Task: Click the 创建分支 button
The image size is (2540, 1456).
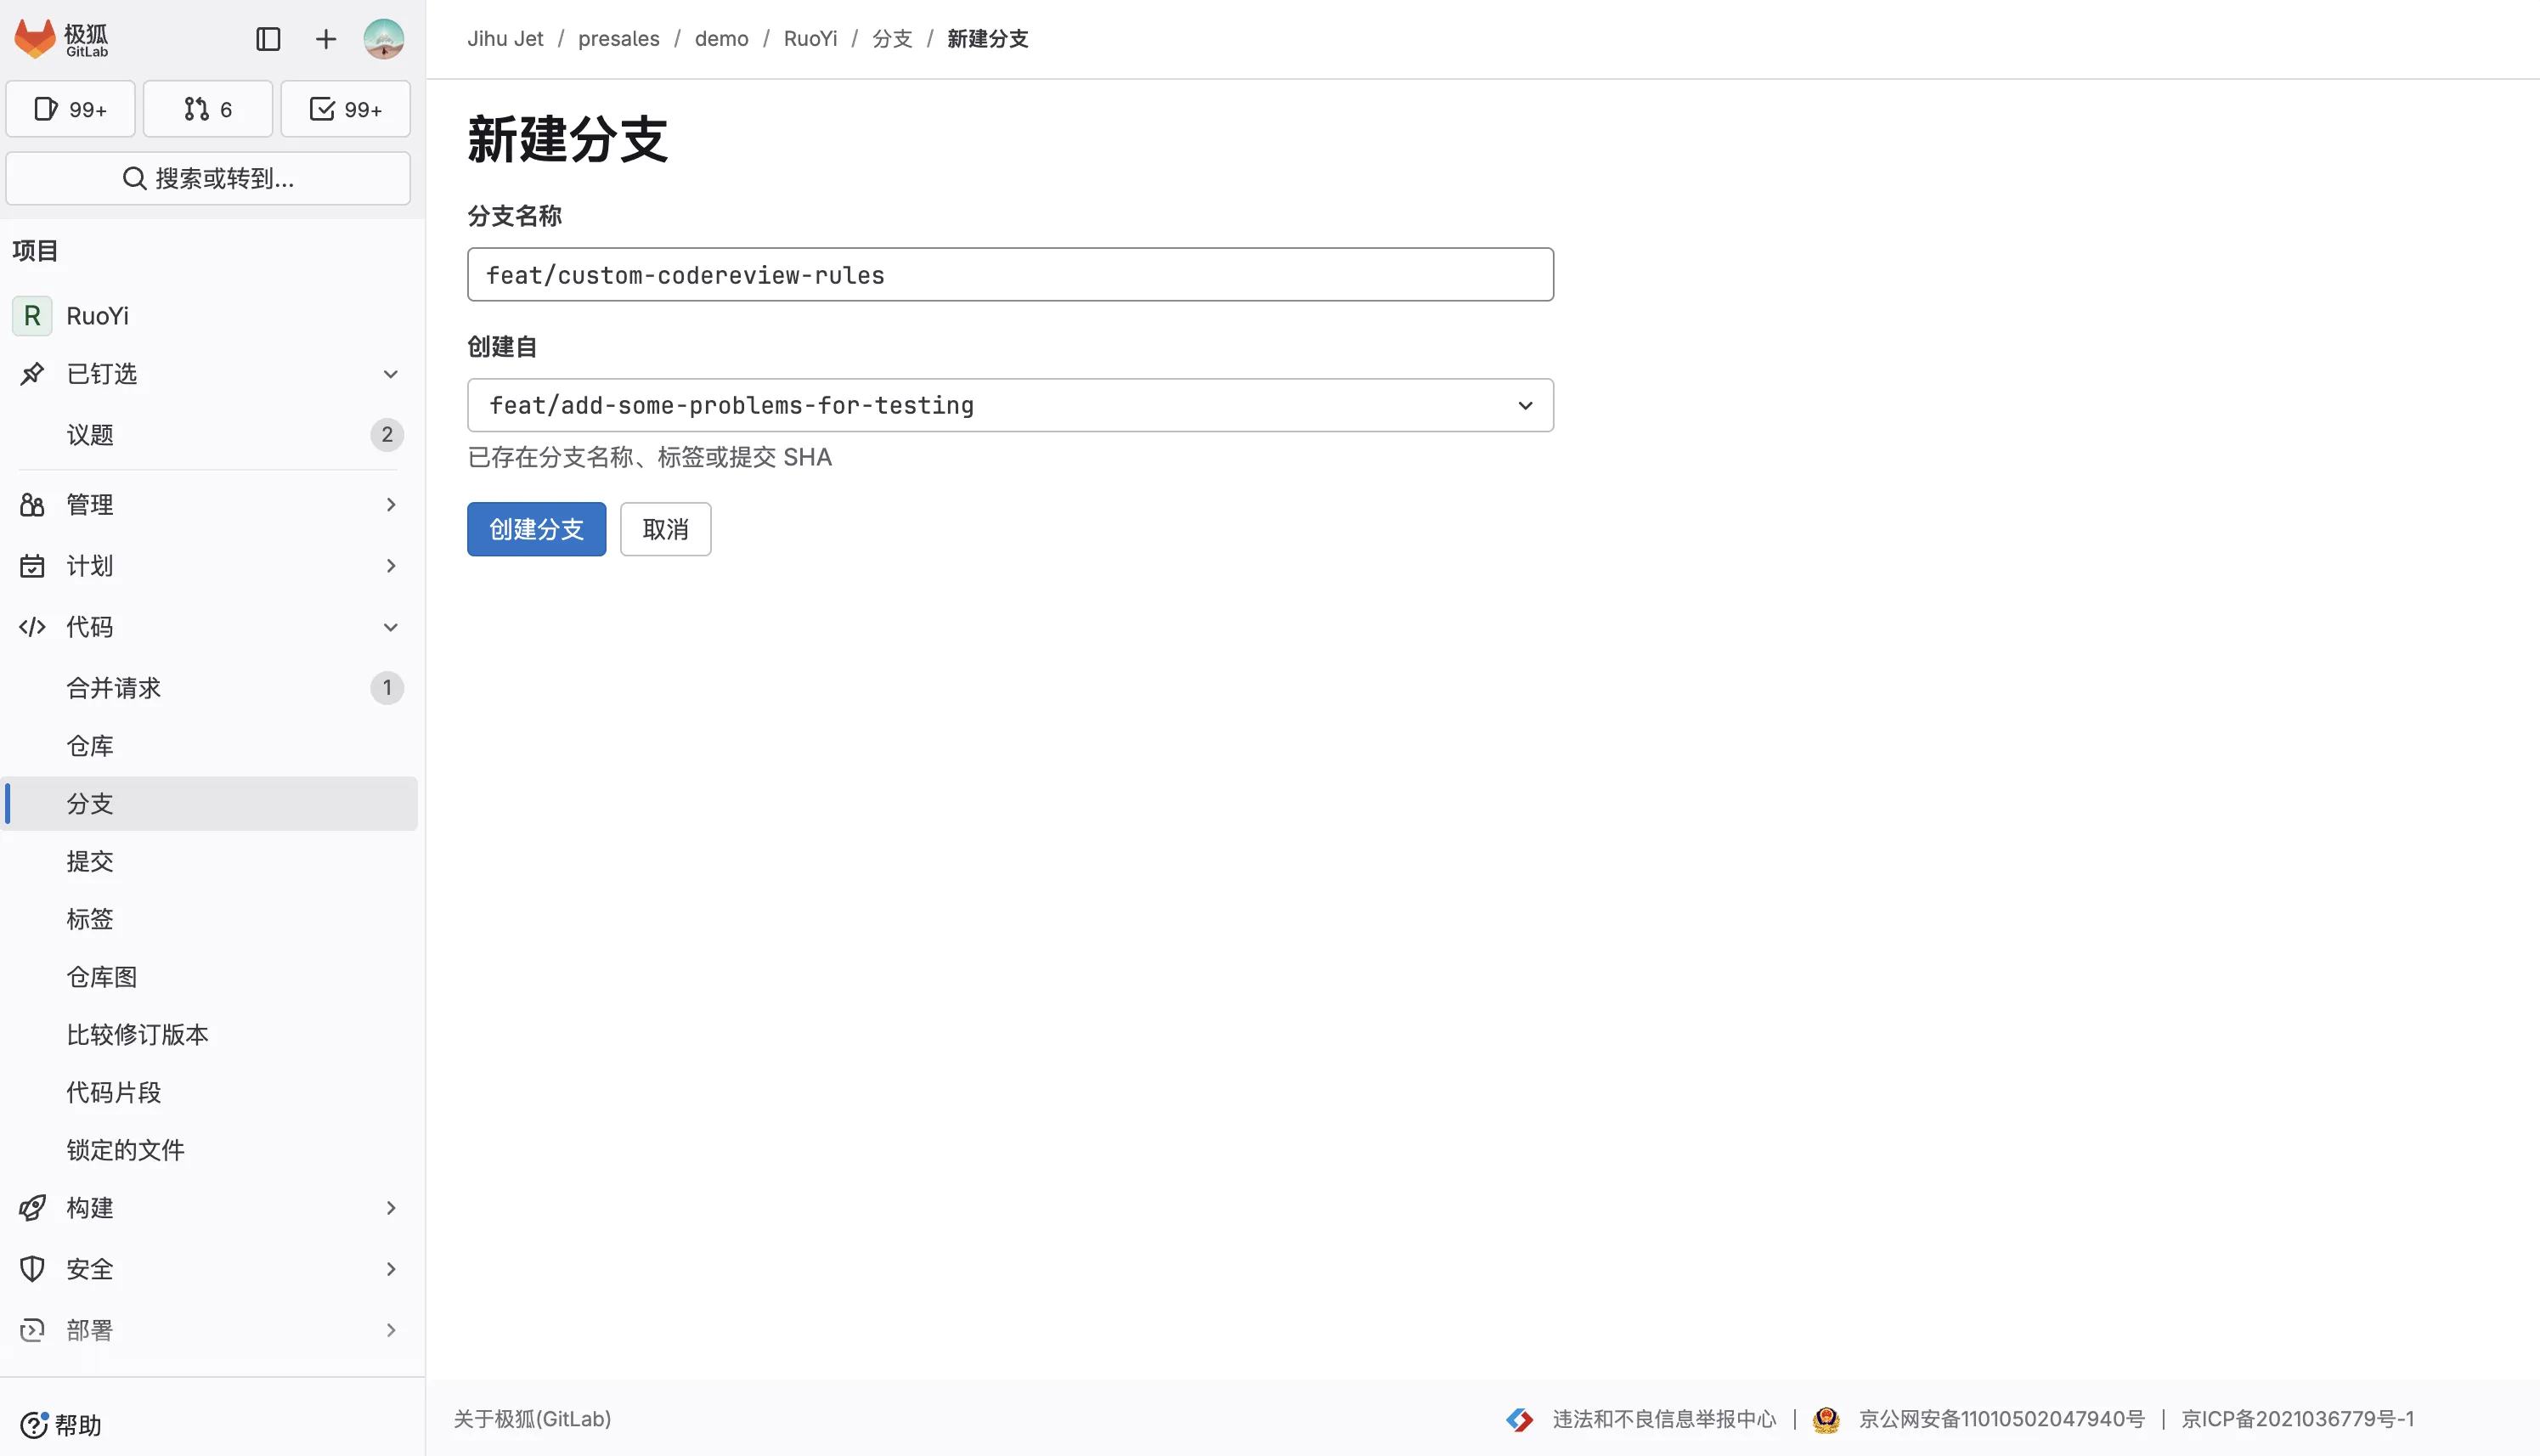Action: pyautogui.click(x=536, y=529)
